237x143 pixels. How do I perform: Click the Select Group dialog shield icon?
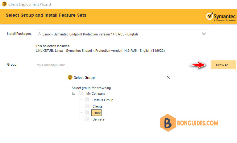[x=70, y=77]
